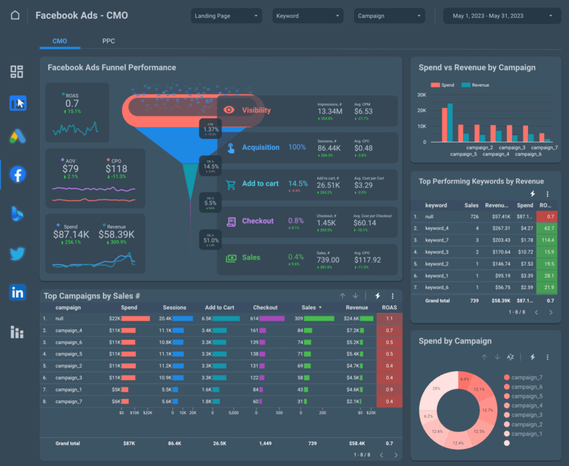The height and width of the screenshot is (466, 569).
Task: Click the Visibility eye icon
Action: (229, 110)
